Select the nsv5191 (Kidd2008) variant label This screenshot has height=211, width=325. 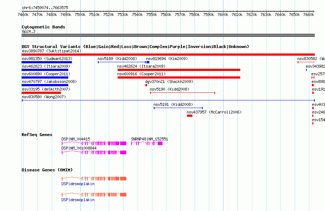tap(173, 104)
